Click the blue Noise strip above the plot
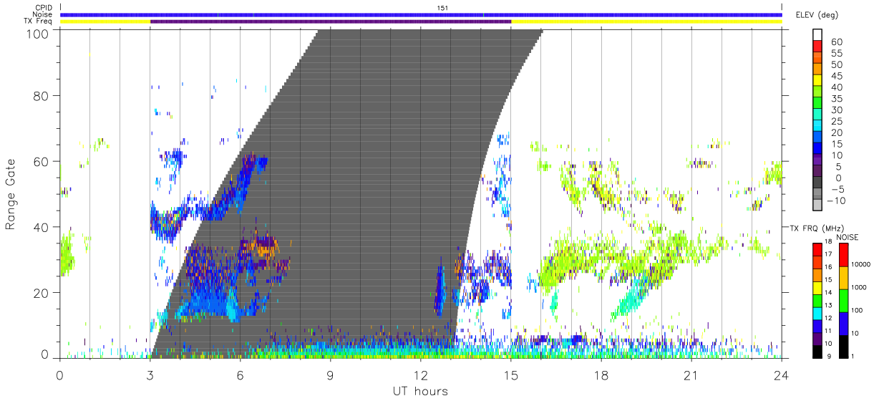Image resolution: width=879 pixels, height=406 pixels. [421, 14]
